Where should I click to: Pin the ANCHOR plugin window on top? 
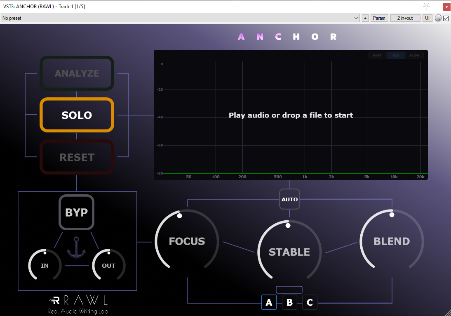tap(426, 6)
